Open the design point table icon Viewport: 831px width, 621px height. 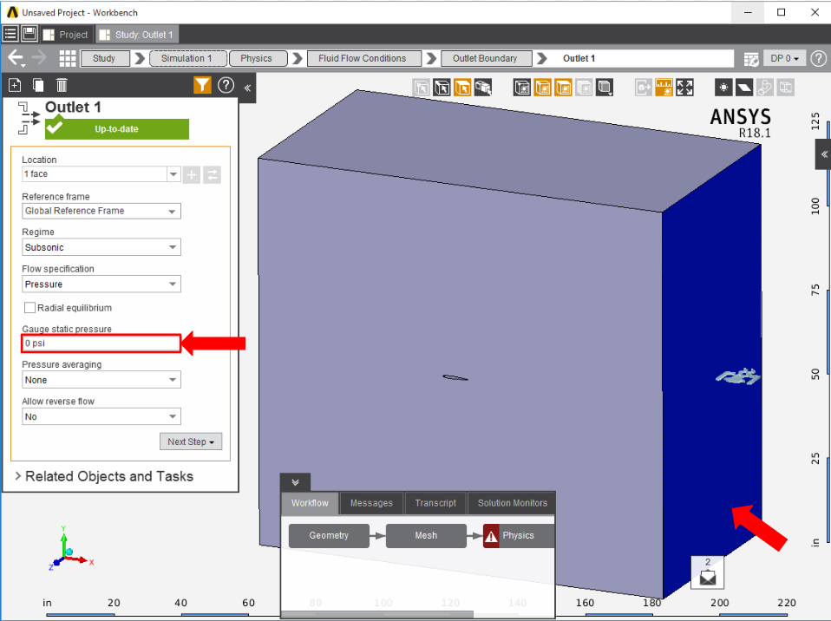coord(751,59)
